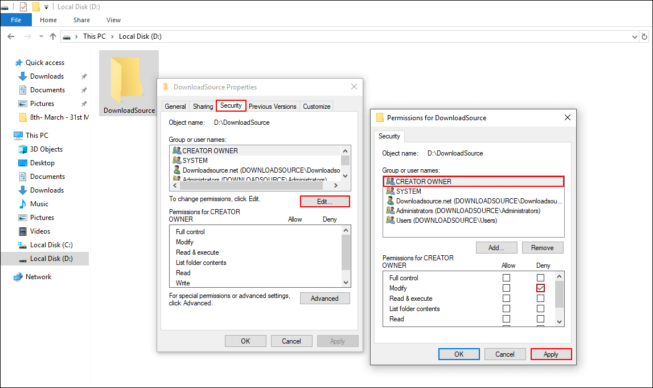Click the Back arrow in Explorer
This screenshot has width=653, height=388.
click(x=11, y=36)
